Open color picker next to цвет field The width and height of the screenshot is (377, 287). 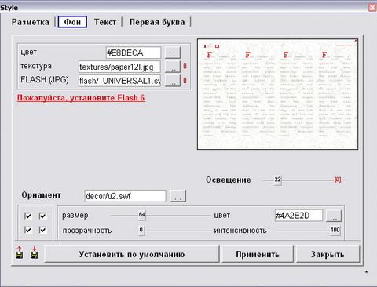click(173, 53)
